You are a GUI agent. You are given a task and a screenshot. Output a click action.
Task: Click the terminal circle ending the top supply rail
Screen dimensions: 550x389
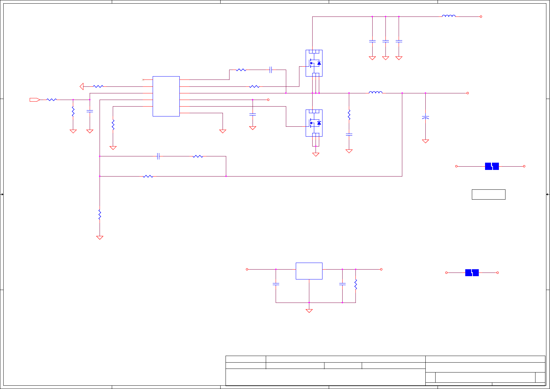[481, 16]
